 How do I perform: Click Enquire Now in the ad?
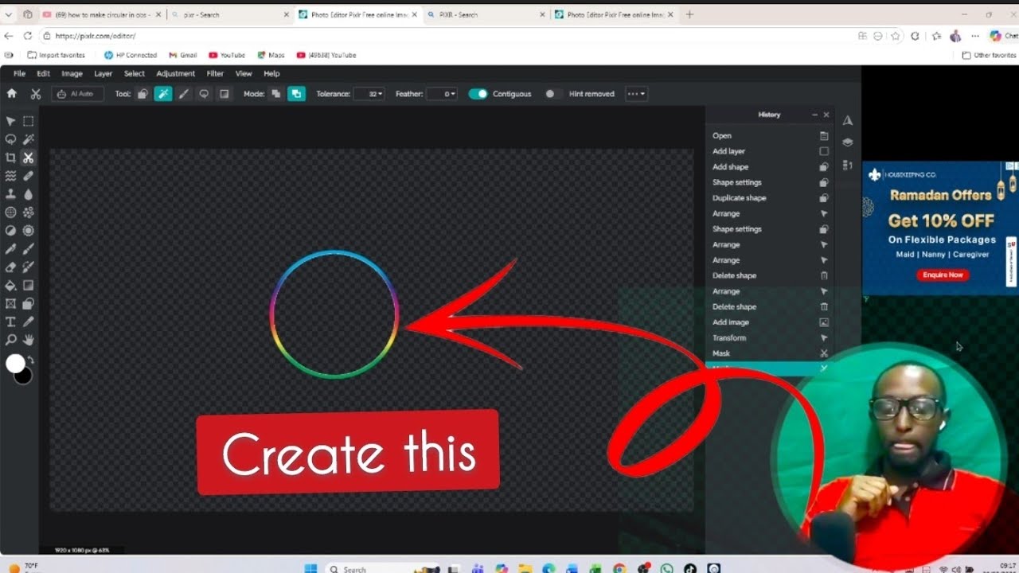pos(943,275)
